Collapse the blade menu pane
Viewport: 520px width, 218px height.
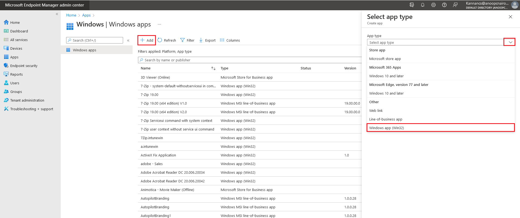pyautogui.click(x=128, y=40)
